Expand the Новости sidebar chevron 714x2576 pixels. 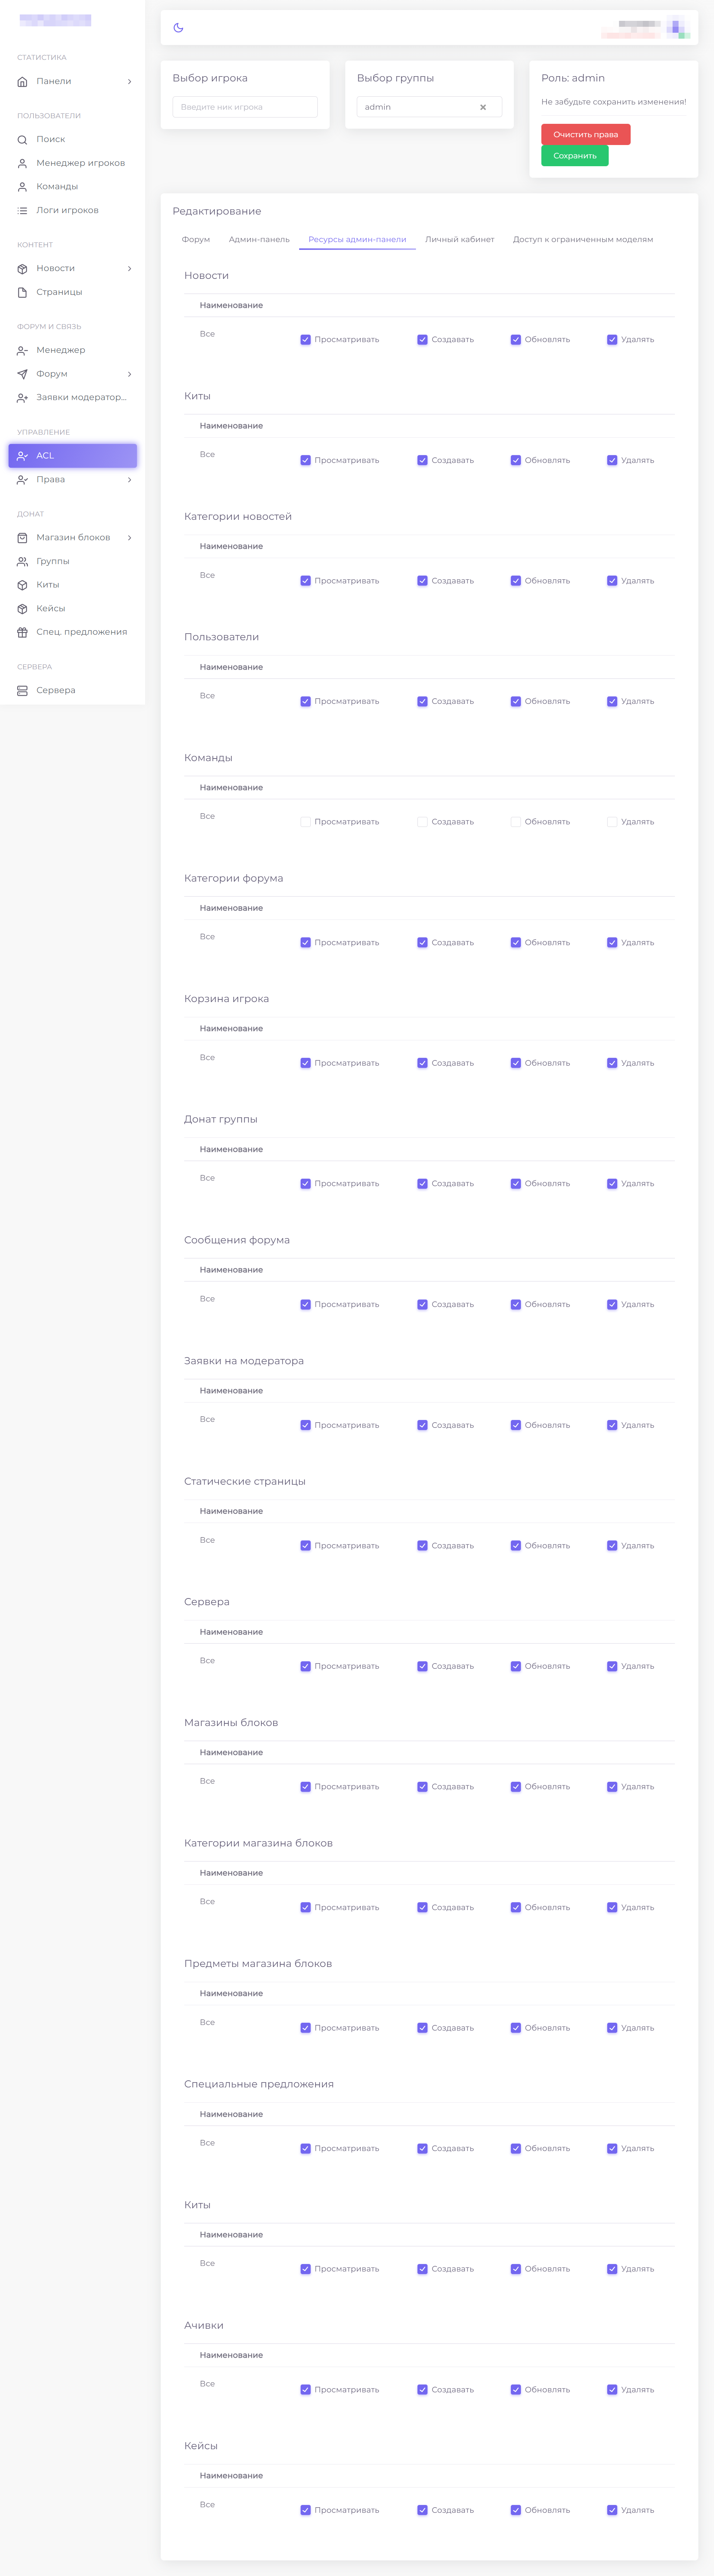pyautogui.click(x=130, y=269)
